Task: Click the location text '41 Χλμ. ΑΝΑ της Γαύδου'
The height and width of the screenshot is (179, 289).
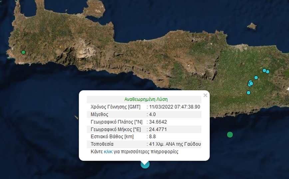Action: click(174, 144)
